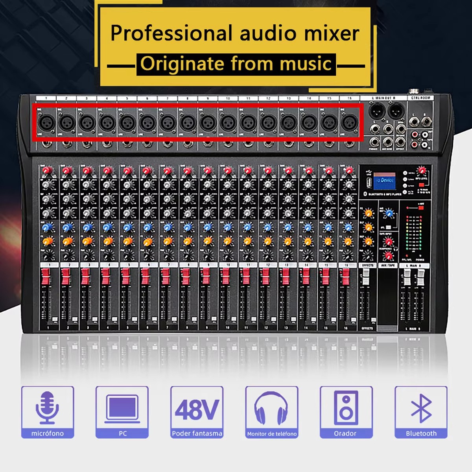The height and width of the screenshot is (472, 472).
Task: Click the Phones jack socket
Action: (375, 142)
